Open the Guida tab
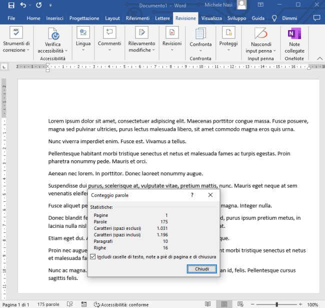The width and height of the screenshot is (325, 308). coord(258,18)
